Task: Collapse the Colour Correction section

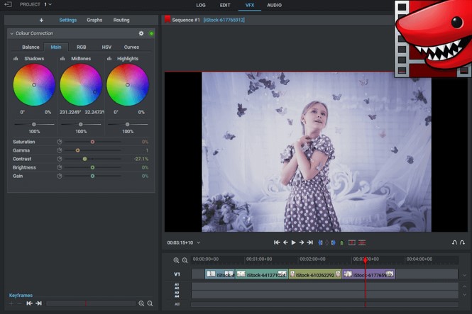Action: [x=12, y=33]
